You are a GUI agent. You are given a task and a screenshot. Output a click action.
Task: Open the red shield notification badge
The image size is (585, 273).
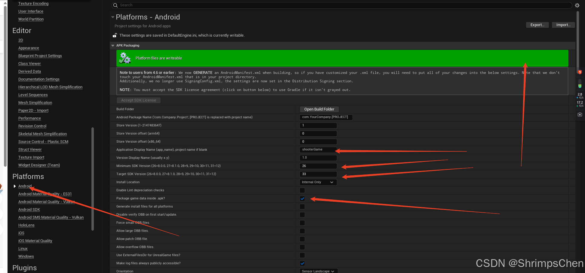coord(580,72)
